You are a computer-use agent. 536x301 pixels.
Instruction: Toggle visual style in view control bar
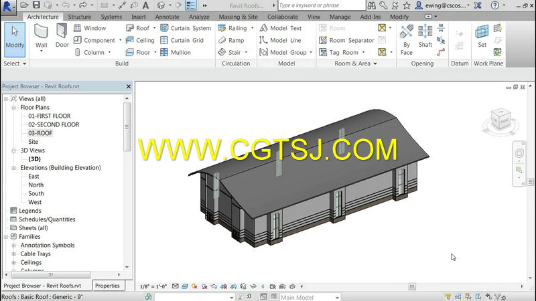point(185,286)
